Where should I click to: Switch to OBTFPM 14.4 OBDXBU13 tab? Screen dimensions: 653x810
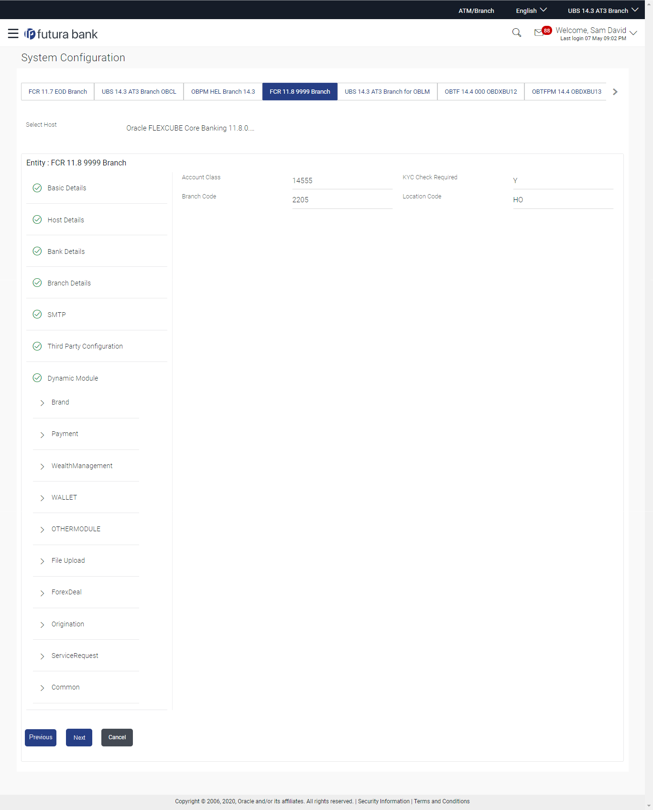tap(566, 91)
